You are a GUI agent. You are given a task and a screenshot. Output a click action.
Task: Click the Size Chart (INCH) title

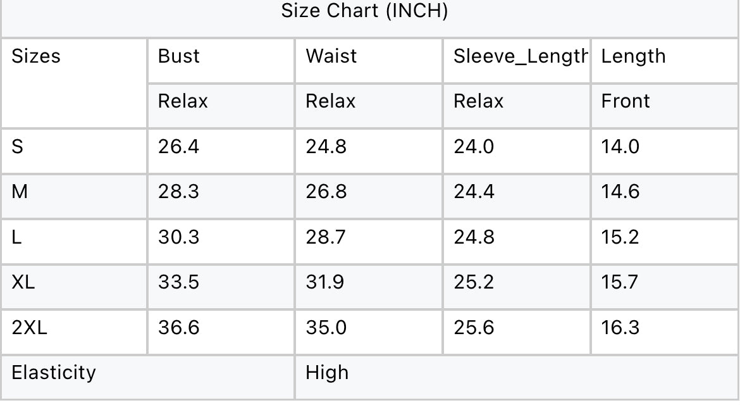(364, 11)
